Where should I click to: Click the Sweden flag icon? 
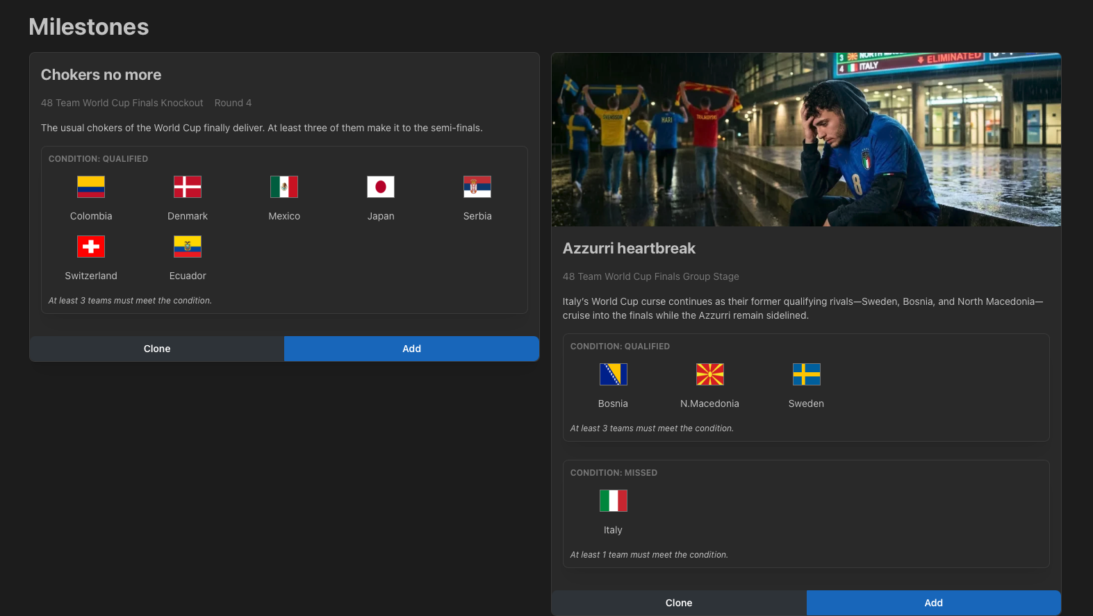pos(807,374)
